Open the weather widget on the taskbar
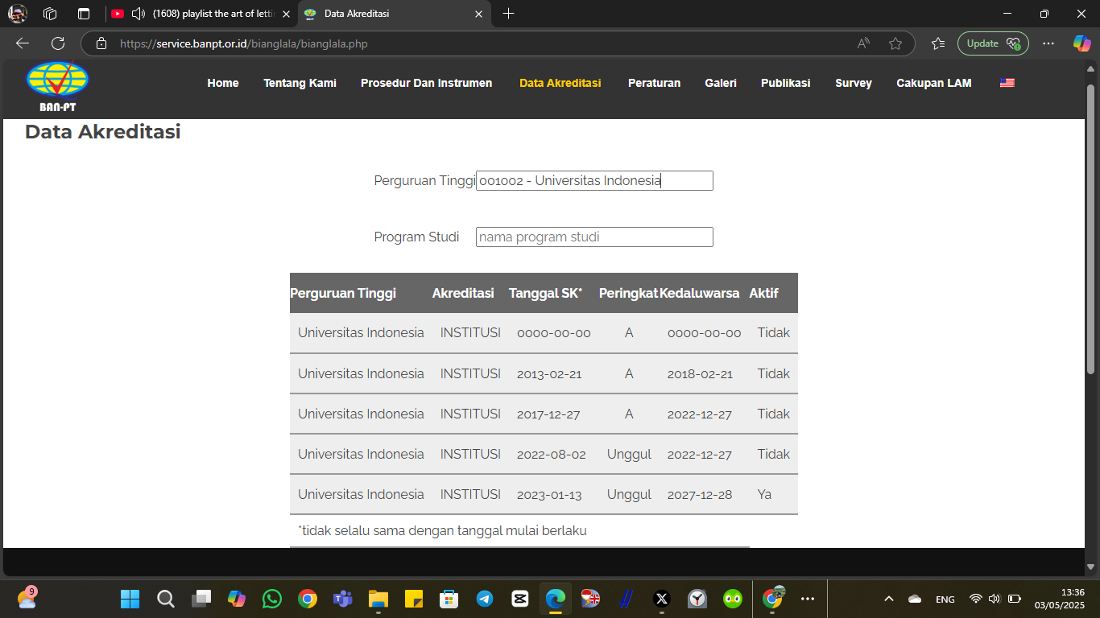This screenshot has width=1100, height=618. pos(27,598)
